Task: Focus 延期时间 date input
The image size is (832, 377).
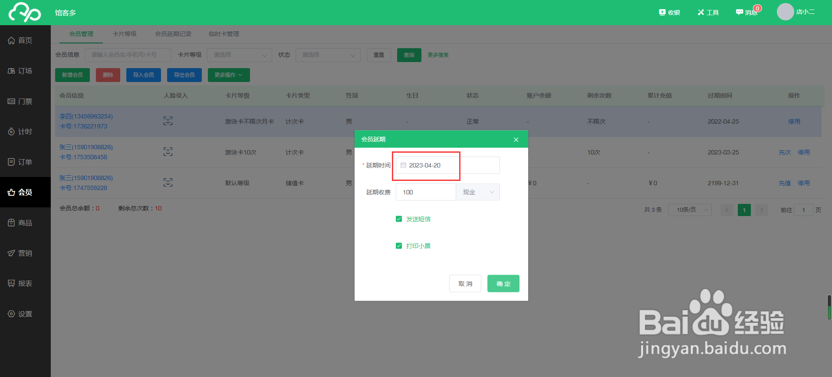Action: [x=448, y=165]
